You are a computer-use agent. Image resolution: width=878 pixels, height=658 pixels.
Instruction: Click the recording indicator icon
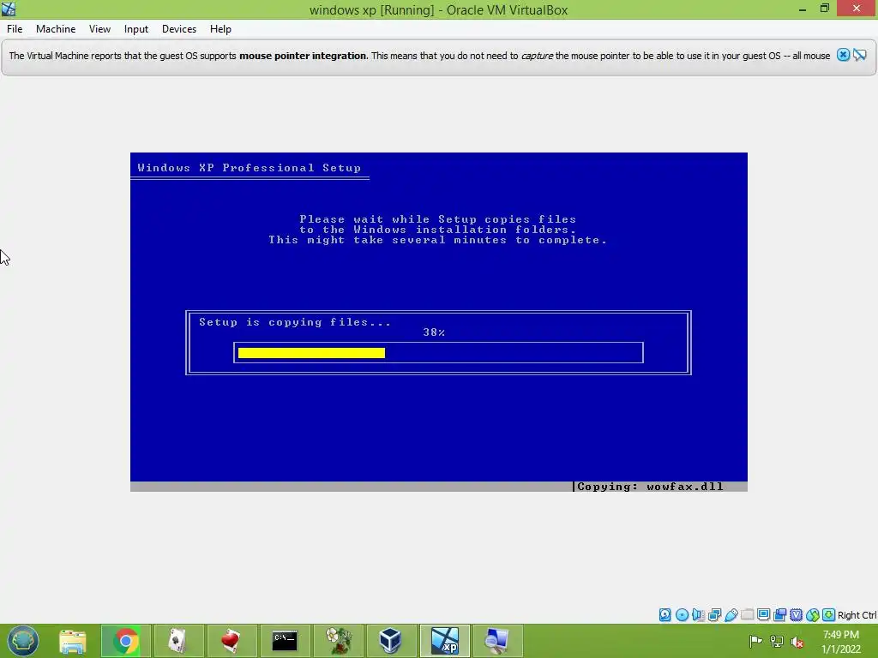pos(779,615)
